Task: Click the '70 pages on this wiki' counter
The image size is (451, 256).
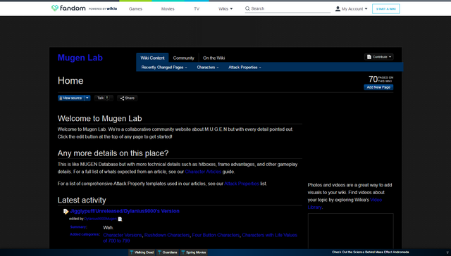Action: click(381, 79)
